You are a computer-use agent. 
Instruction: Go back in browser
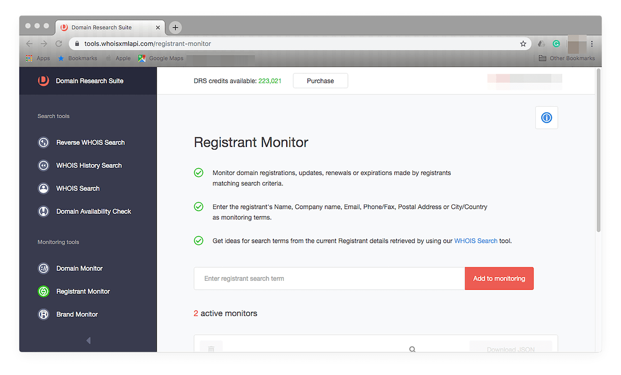click(30, 44)
